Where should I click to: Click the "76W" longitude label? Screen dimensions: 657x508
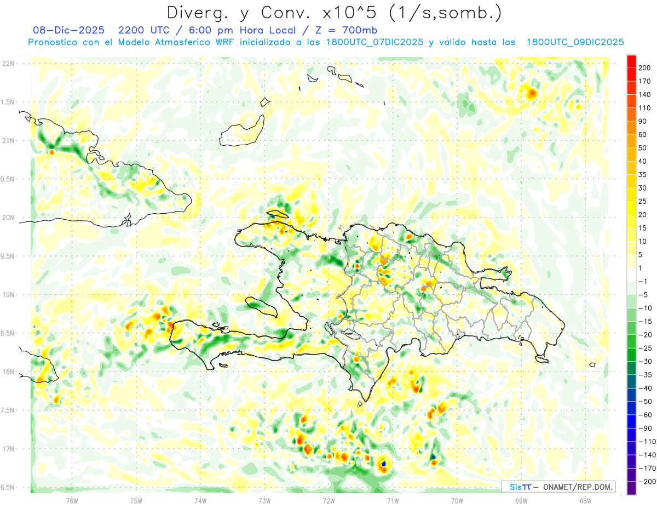(x=72, y=500)
